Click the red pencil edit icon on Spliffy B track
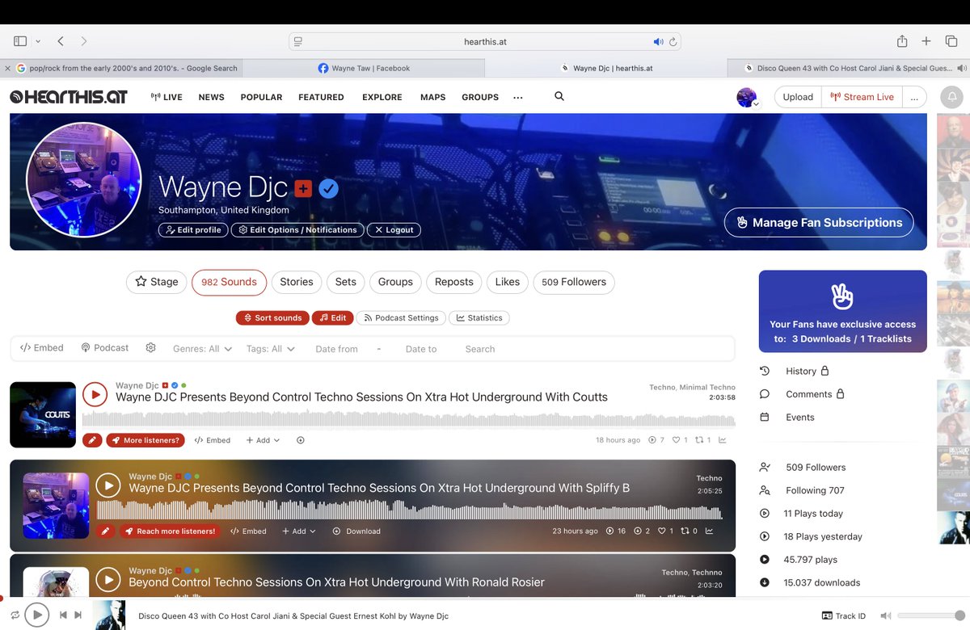970x630 pixels. [105, 531]
